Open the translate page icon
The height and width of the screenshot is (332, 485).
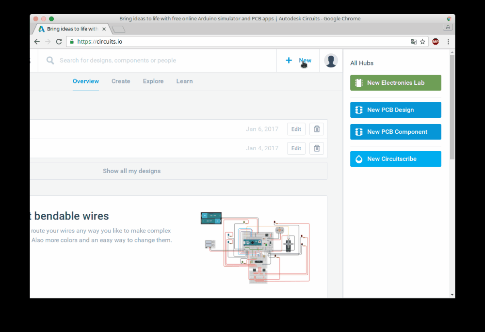tap(414, 42)
